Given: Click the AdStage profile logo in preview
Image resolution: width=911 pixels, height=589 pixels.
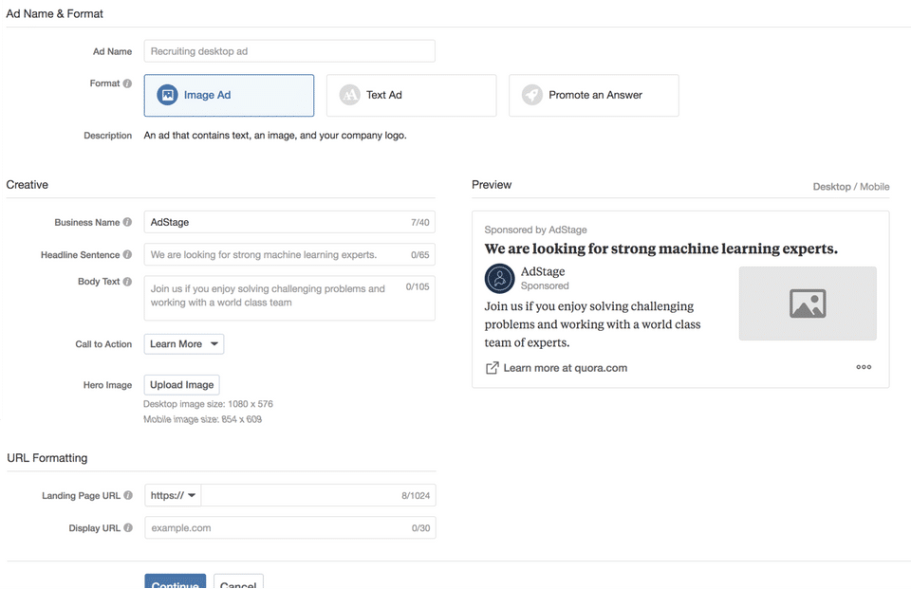Looking at the screenshot, I should point(500,279).
